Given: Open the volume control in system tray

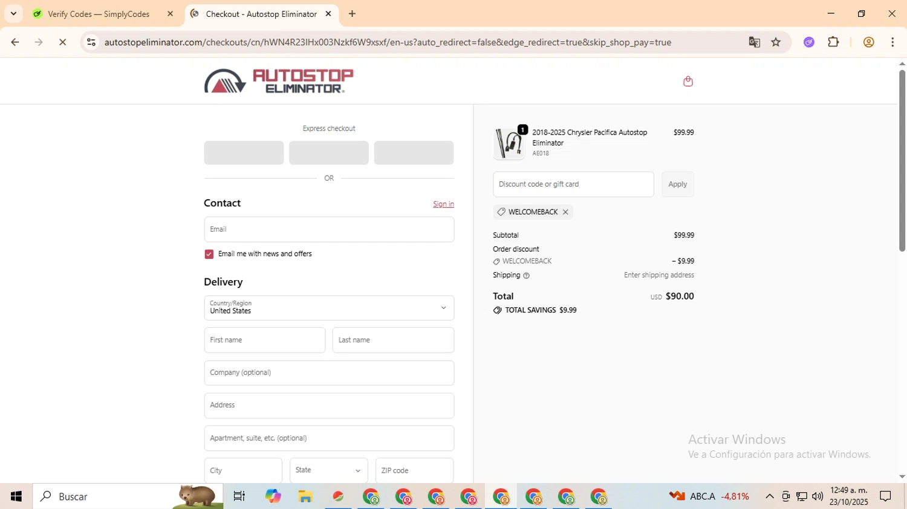Looking at the screenshot, I should (818, 496).
